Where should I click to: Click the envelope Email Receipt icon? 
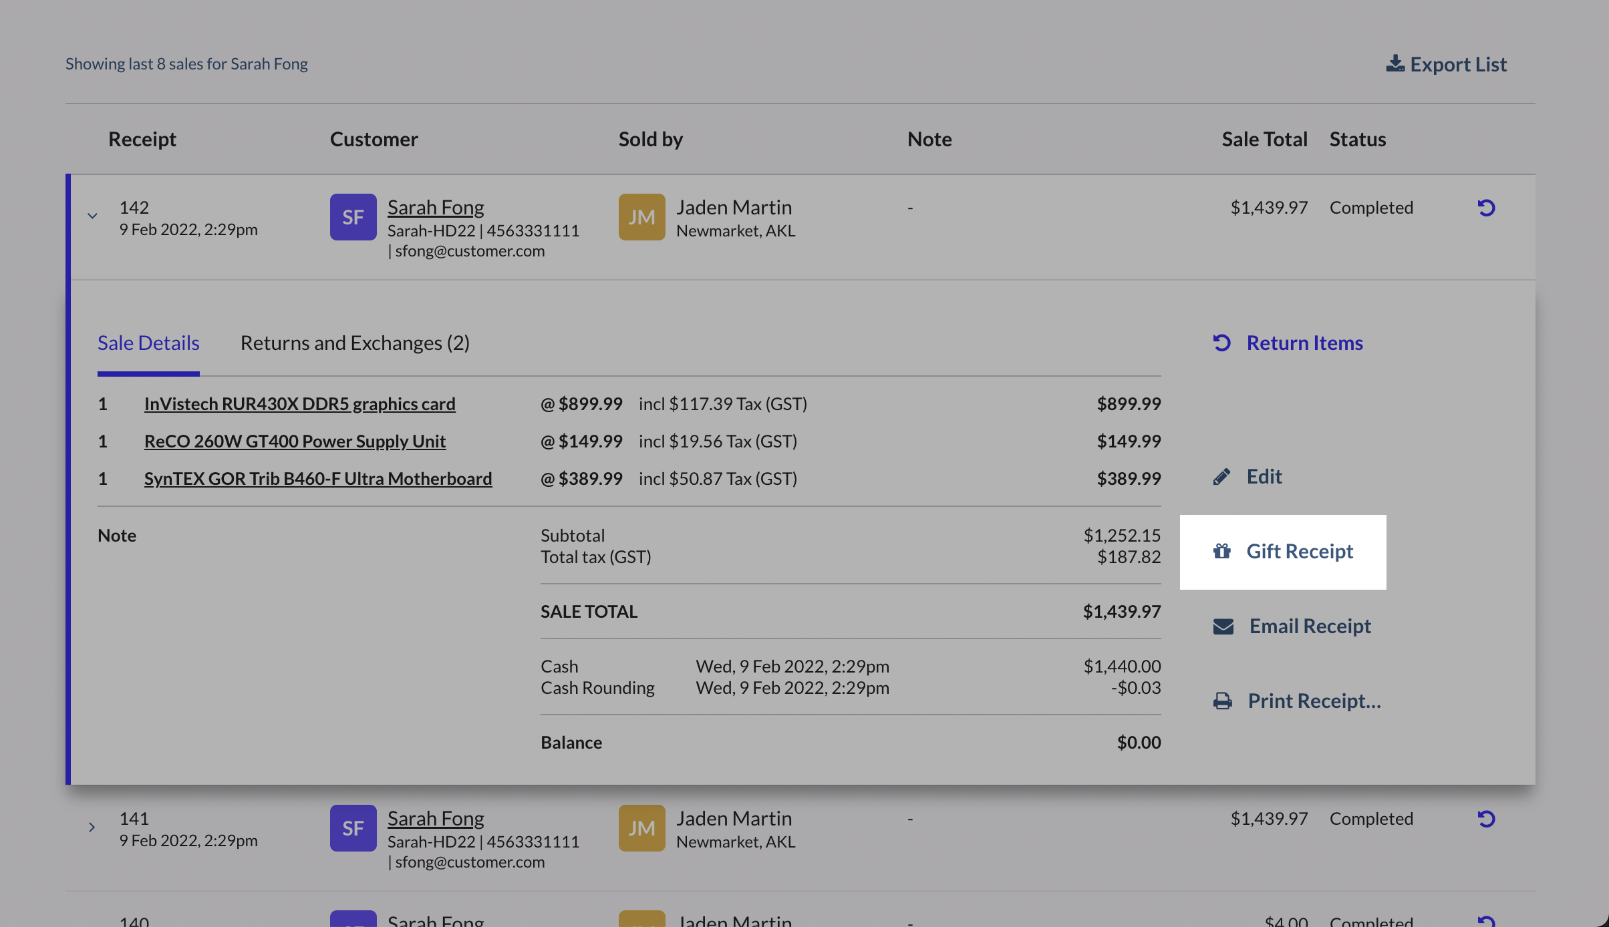coord(1223,626)
